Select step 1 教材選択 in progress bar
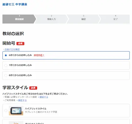The height and width of the screenshot is (124, 132). pos(19,19)
